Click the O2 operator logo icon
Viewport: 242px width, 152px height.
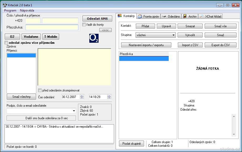click(x=94, y=38)
